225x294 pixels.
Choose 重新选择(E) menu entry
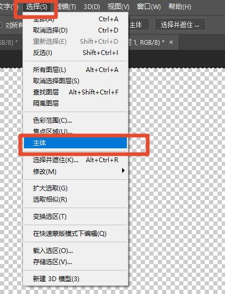76,42
